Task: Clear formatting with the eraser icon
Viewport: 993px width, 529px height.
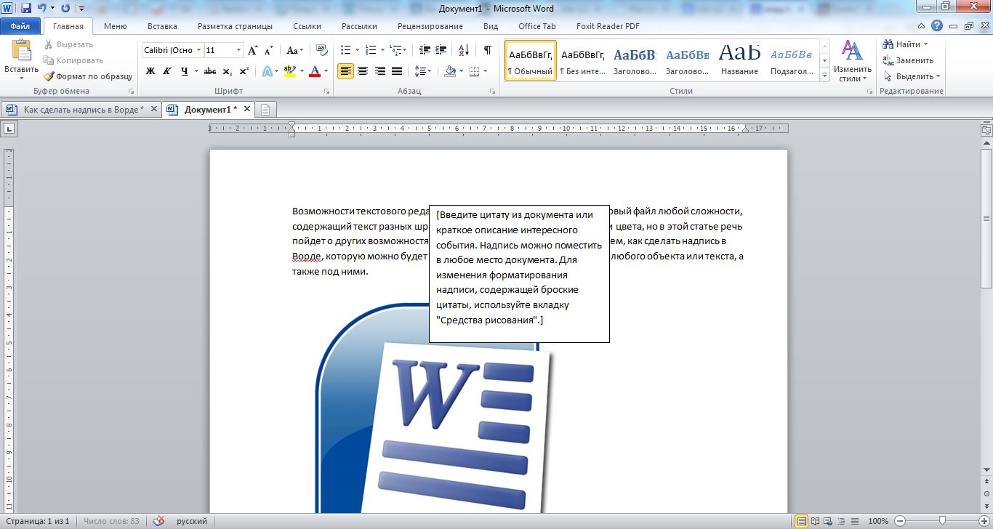Action: [322, 50]
